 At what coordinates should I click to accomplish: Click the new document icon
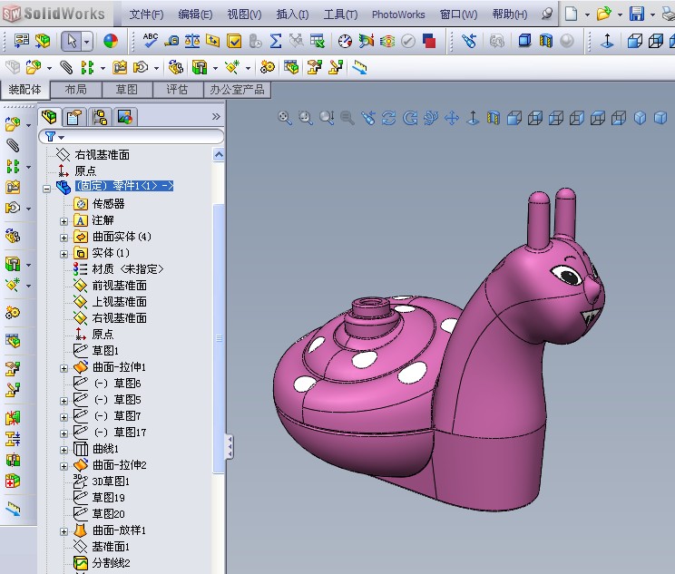(x=571, y=14)
